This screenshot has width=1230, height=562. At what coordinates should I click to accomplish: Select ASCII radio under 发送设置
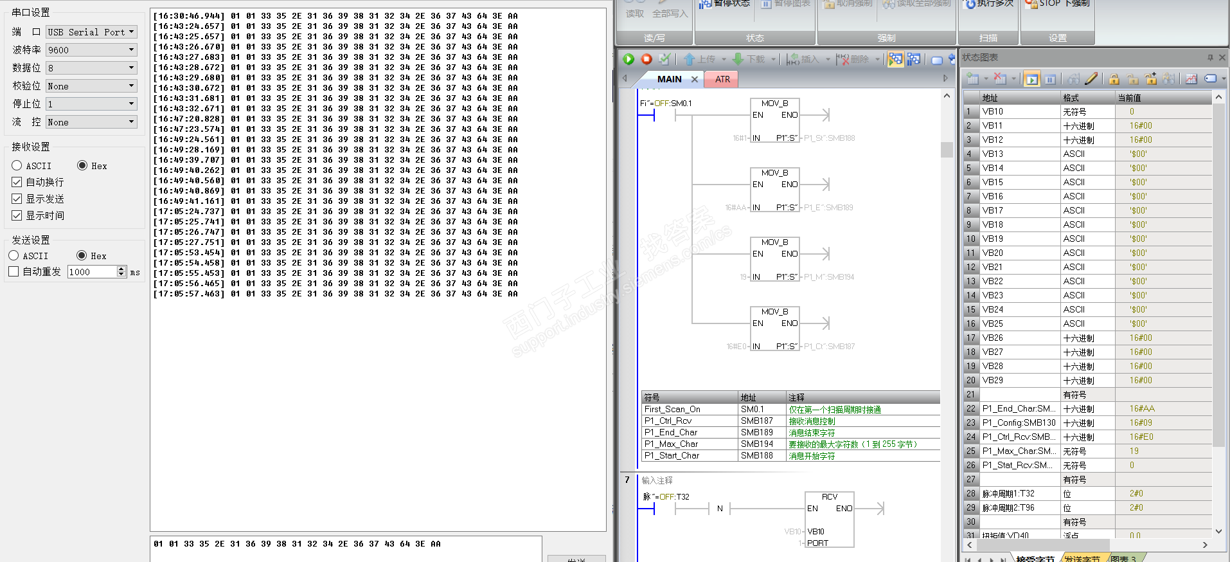coord(13,256)
